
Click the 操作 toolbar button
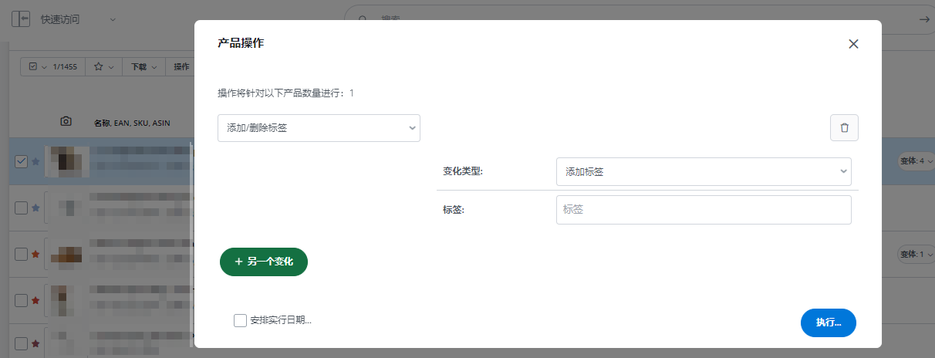(x=181, y=67)
